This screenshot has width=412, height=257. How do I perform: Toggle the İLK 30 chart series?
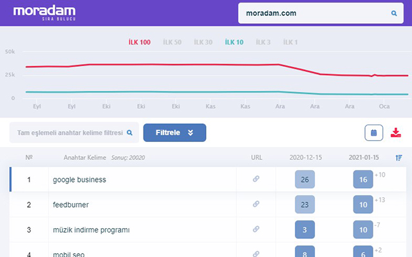(203, 42)
